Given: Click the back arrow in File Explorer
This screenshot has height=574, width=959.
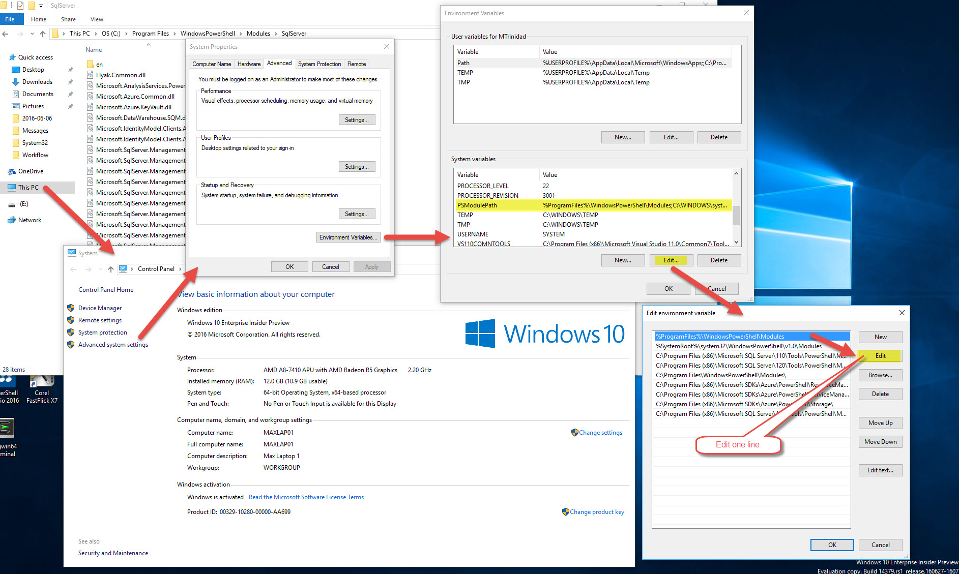Looking at the screenshot, I should (6, 34).
